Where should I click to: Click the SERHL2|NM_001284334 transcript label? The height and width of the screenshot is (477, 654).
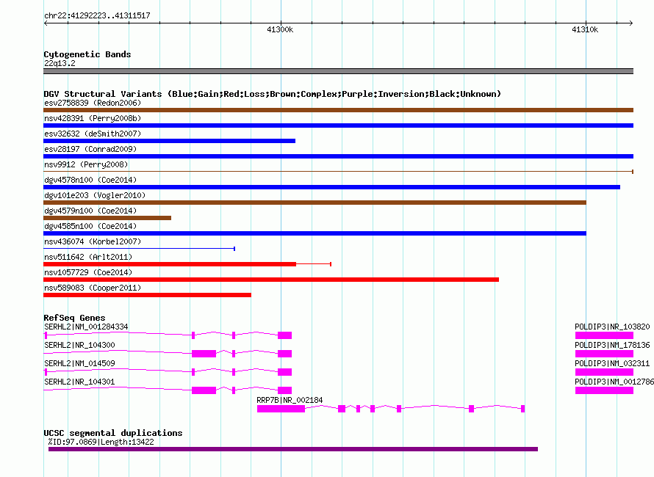tap(86, 327)
